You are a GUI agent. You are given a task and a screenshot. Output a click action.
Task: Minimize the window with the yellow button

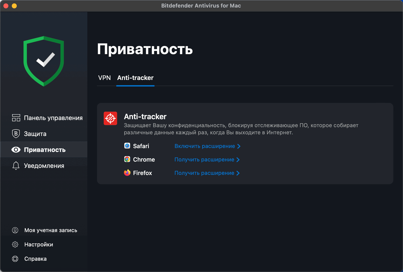(14, 6)
